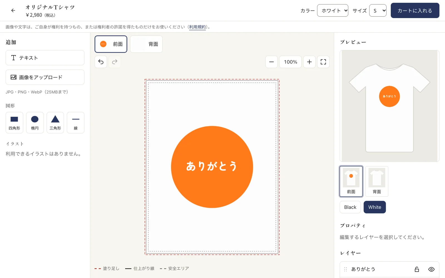Open the サイズ dropdown
This screenshot has width=445, height=278.
(x=378, y=11)
